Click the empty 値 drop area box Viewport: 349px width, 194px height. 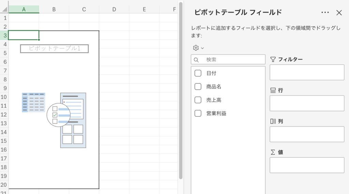point(307,165)
